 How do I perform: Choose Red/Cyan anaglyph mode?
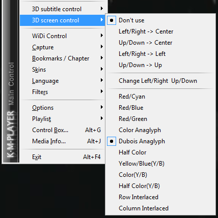160,97
